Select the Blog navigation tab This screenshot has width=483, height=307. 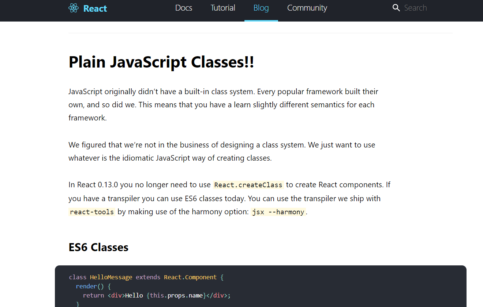click(x=261, y=8)
